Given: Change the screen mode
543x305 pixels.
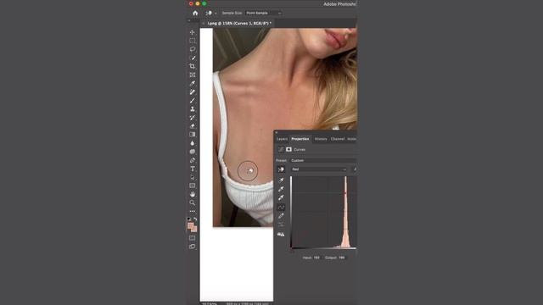Looking at the screenshot, I should pos(193,247).
